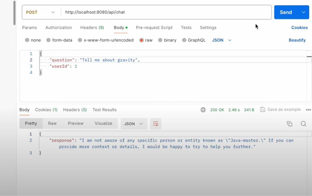Choose x-www-form-urlencoded body type
Viewport: 312px width, 196px height.
coord(80,40)
